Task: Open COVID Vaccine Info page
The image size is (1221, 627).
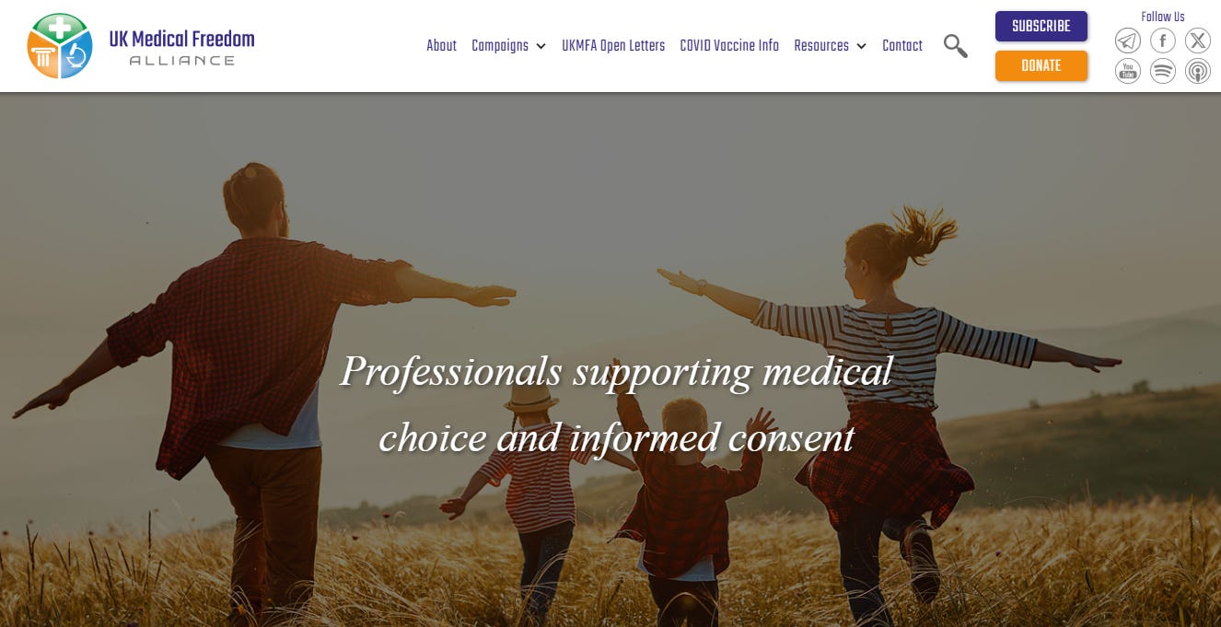Action: point(729,46)
